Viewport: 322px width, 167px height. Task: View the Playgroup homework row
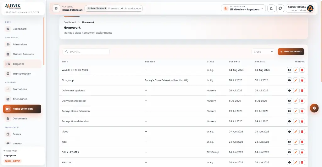289,80
